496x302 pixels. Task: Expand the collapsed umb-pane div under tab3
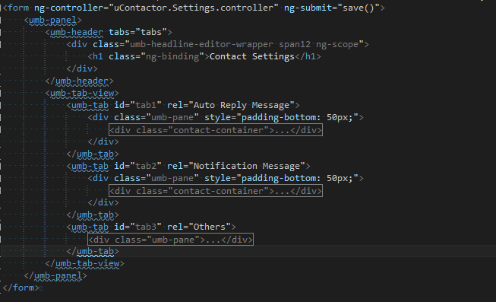[x=170, y=240]
